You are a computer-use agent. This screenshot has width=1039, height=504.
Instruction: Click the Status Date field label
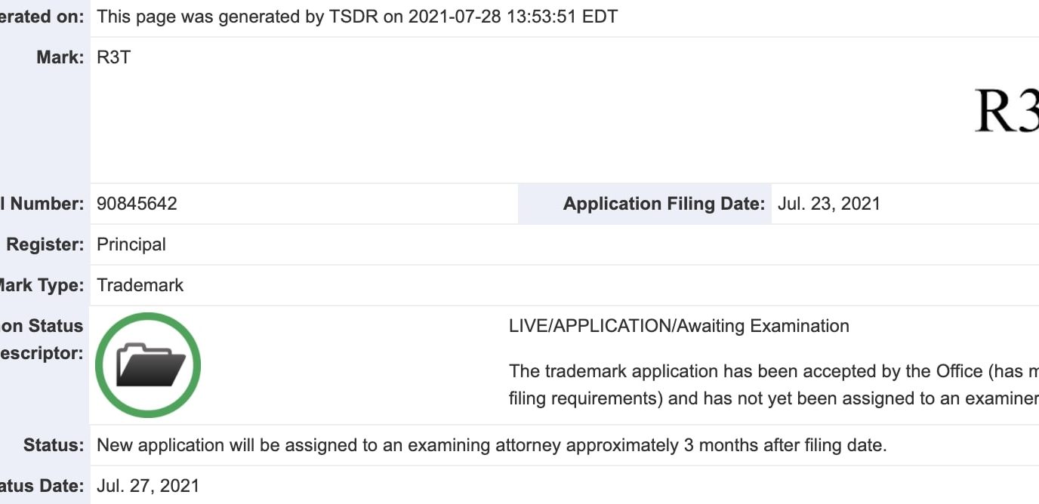(42, 486)
